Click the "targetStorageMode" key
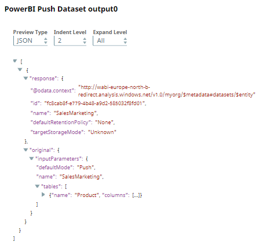Viewport: 266px width, 249px height. 57,132
